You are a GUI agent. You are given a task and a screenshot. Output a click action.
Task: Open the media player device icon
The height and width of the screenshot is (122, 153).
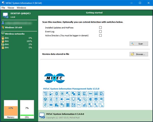tap(57, 99)
